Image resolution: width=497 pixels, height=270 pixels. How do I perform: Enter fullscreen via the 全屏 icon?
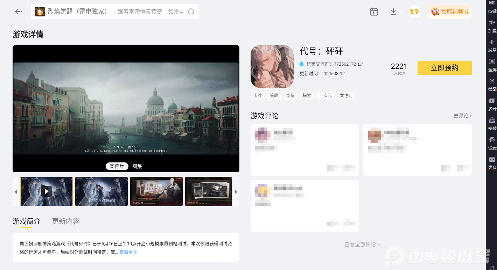pos(492,65)
